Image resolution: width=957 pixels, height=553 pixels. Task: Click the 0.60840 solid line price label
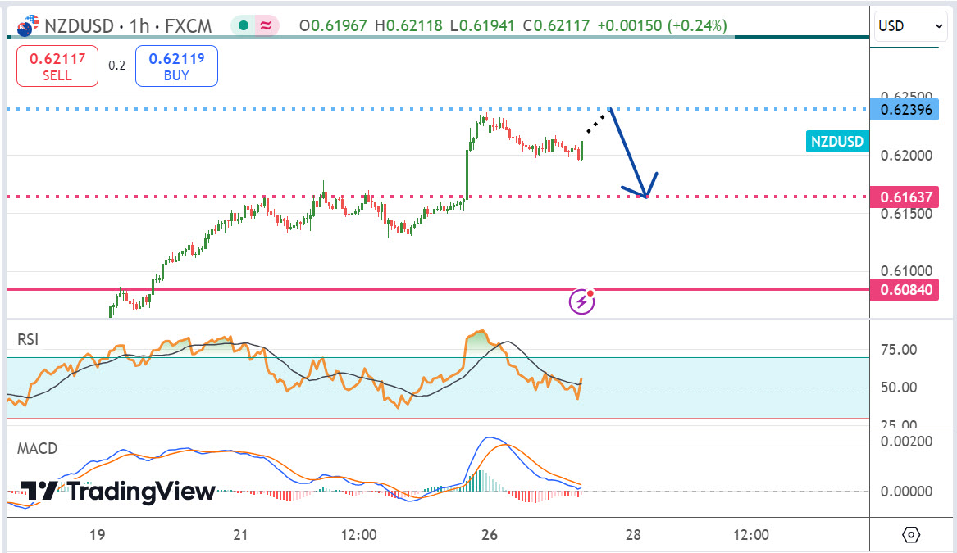click(x=906, y=289)
